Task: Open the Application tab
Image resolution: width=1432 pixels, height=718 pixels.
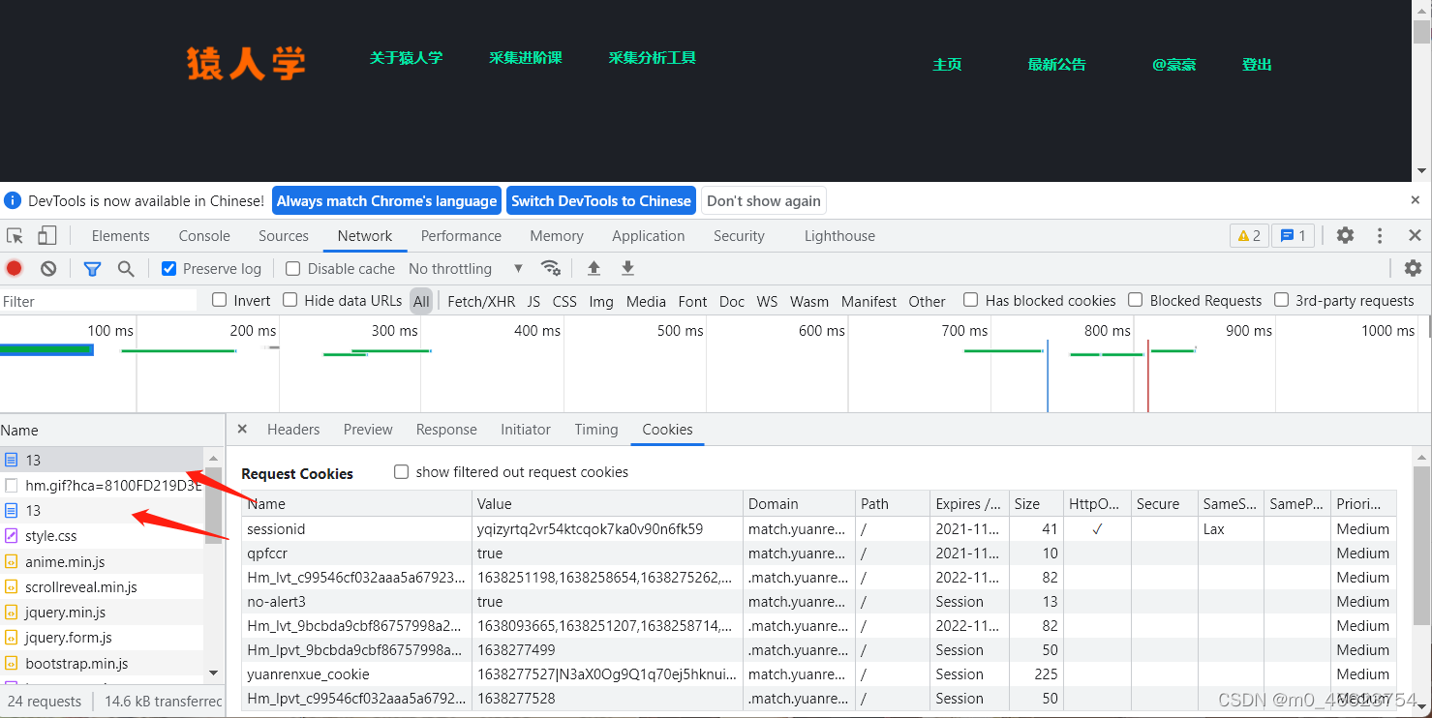Action: click(648, 236)
